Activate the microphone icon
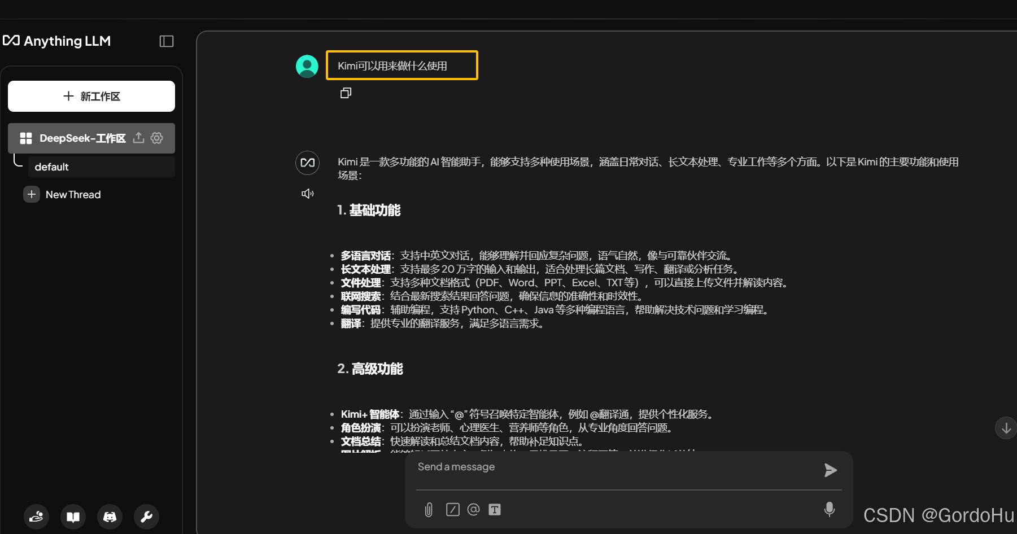 coord(830,509)
